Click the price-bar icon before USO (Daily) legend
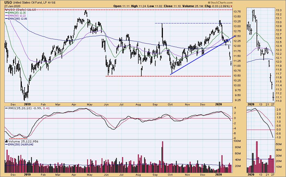This screenshot has height=177, width=286. point(6,10)
